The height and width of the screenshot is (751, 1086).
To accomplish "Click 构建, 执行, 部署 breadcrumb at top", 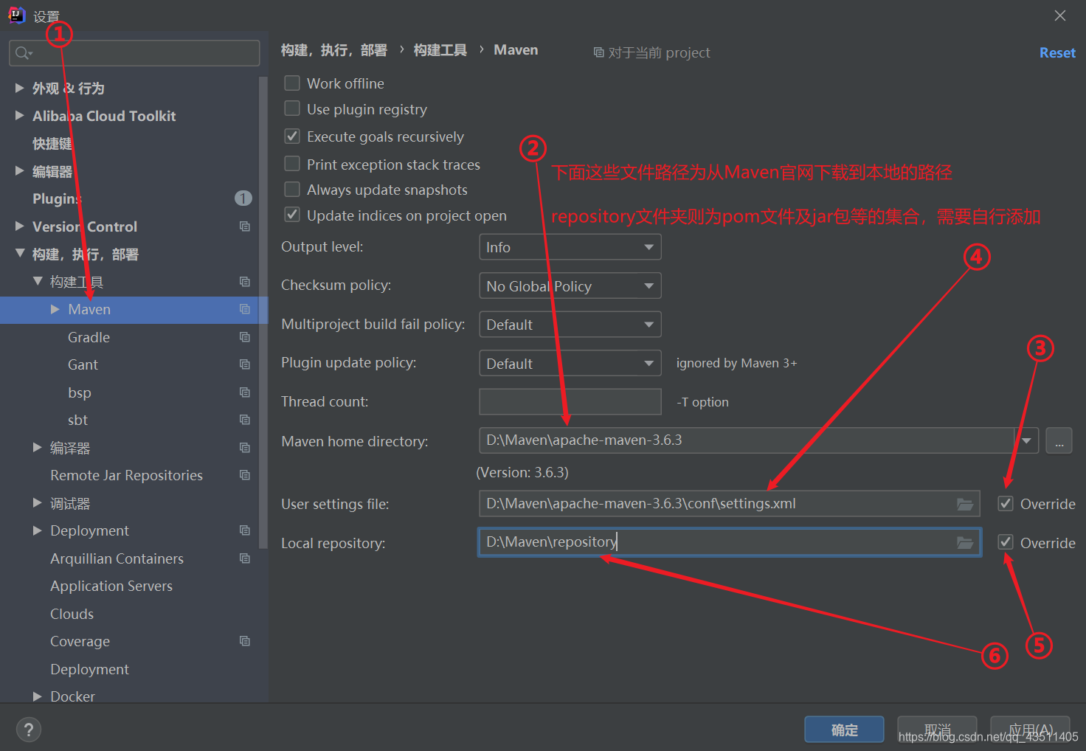I will point(334,50).
